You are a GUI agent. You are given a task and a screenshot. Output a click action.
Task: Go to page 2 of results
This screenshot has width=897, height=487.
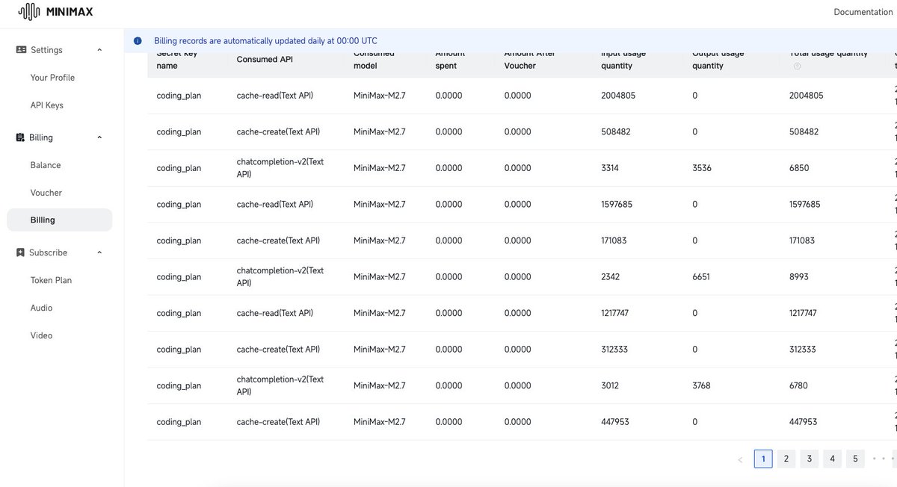[786, 459]
